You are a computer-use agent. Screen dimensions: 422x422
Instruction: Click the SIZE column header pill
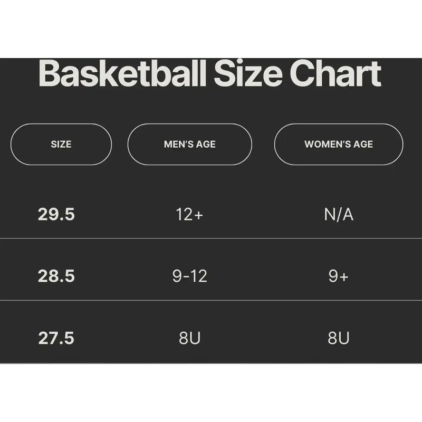(61, 145)
